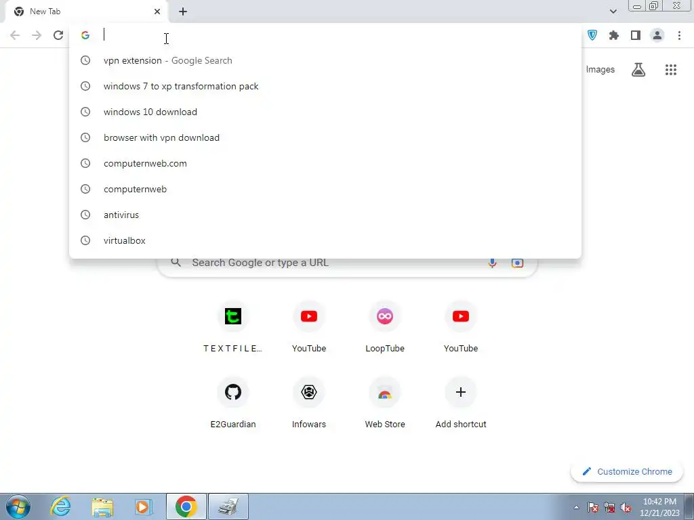Open Search Labs flask icon

tap(638, 70)
